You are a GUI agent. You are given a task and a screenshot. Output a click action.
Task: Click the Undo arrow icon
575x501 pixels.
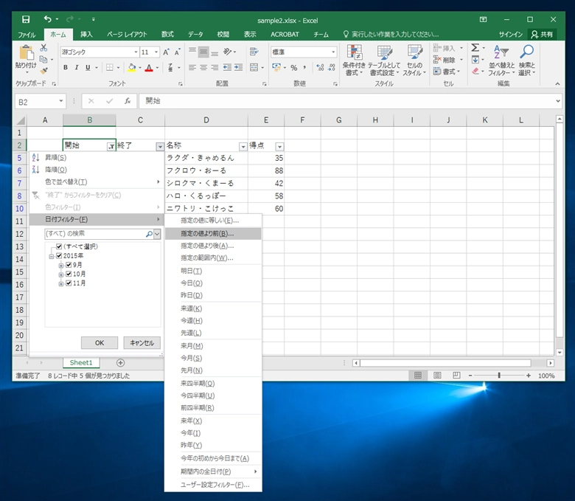pyautogui.click(x=48, y=19)
